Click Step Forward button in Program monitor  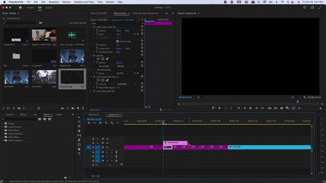coord(256,108)
